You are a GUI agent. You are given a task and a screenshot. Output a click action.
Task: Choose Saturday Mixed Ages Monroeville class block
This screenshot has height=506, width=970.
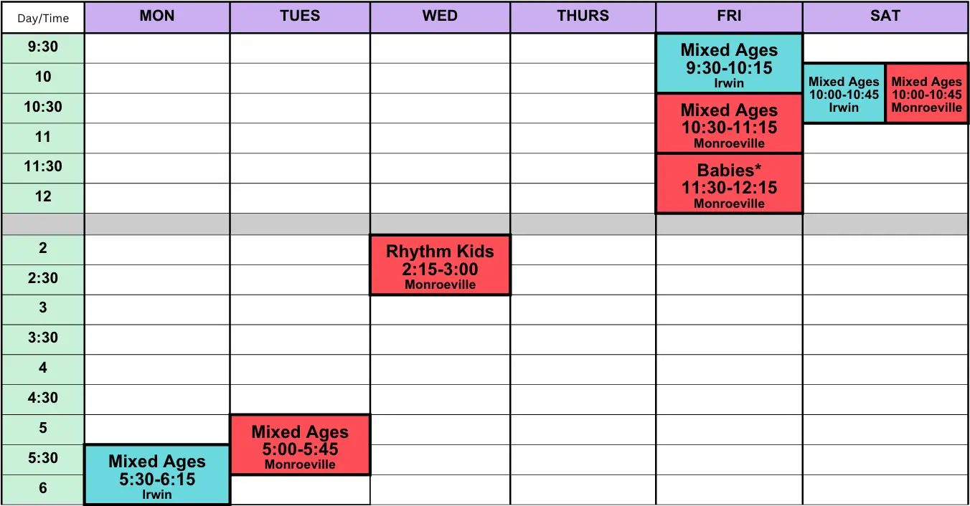pos(926,93)
